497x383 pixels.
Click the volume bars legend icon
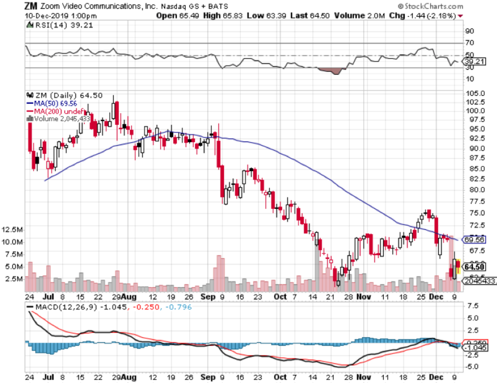point(30,119)
